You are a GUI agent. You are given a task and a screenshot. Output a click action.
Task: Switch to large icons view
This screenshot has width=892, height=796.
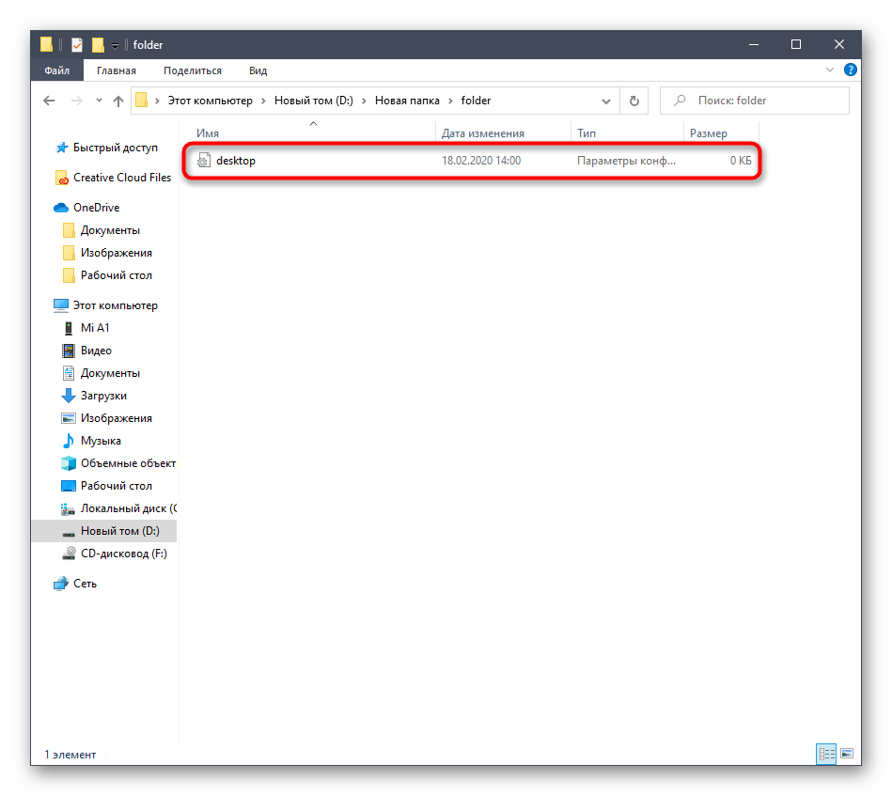847,754
